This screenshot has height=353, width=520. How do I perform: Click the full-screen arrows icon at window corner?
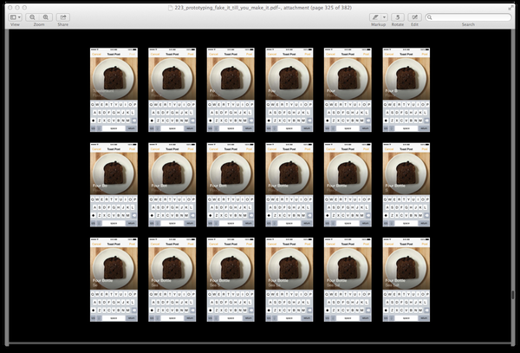[x=510, y=8]
